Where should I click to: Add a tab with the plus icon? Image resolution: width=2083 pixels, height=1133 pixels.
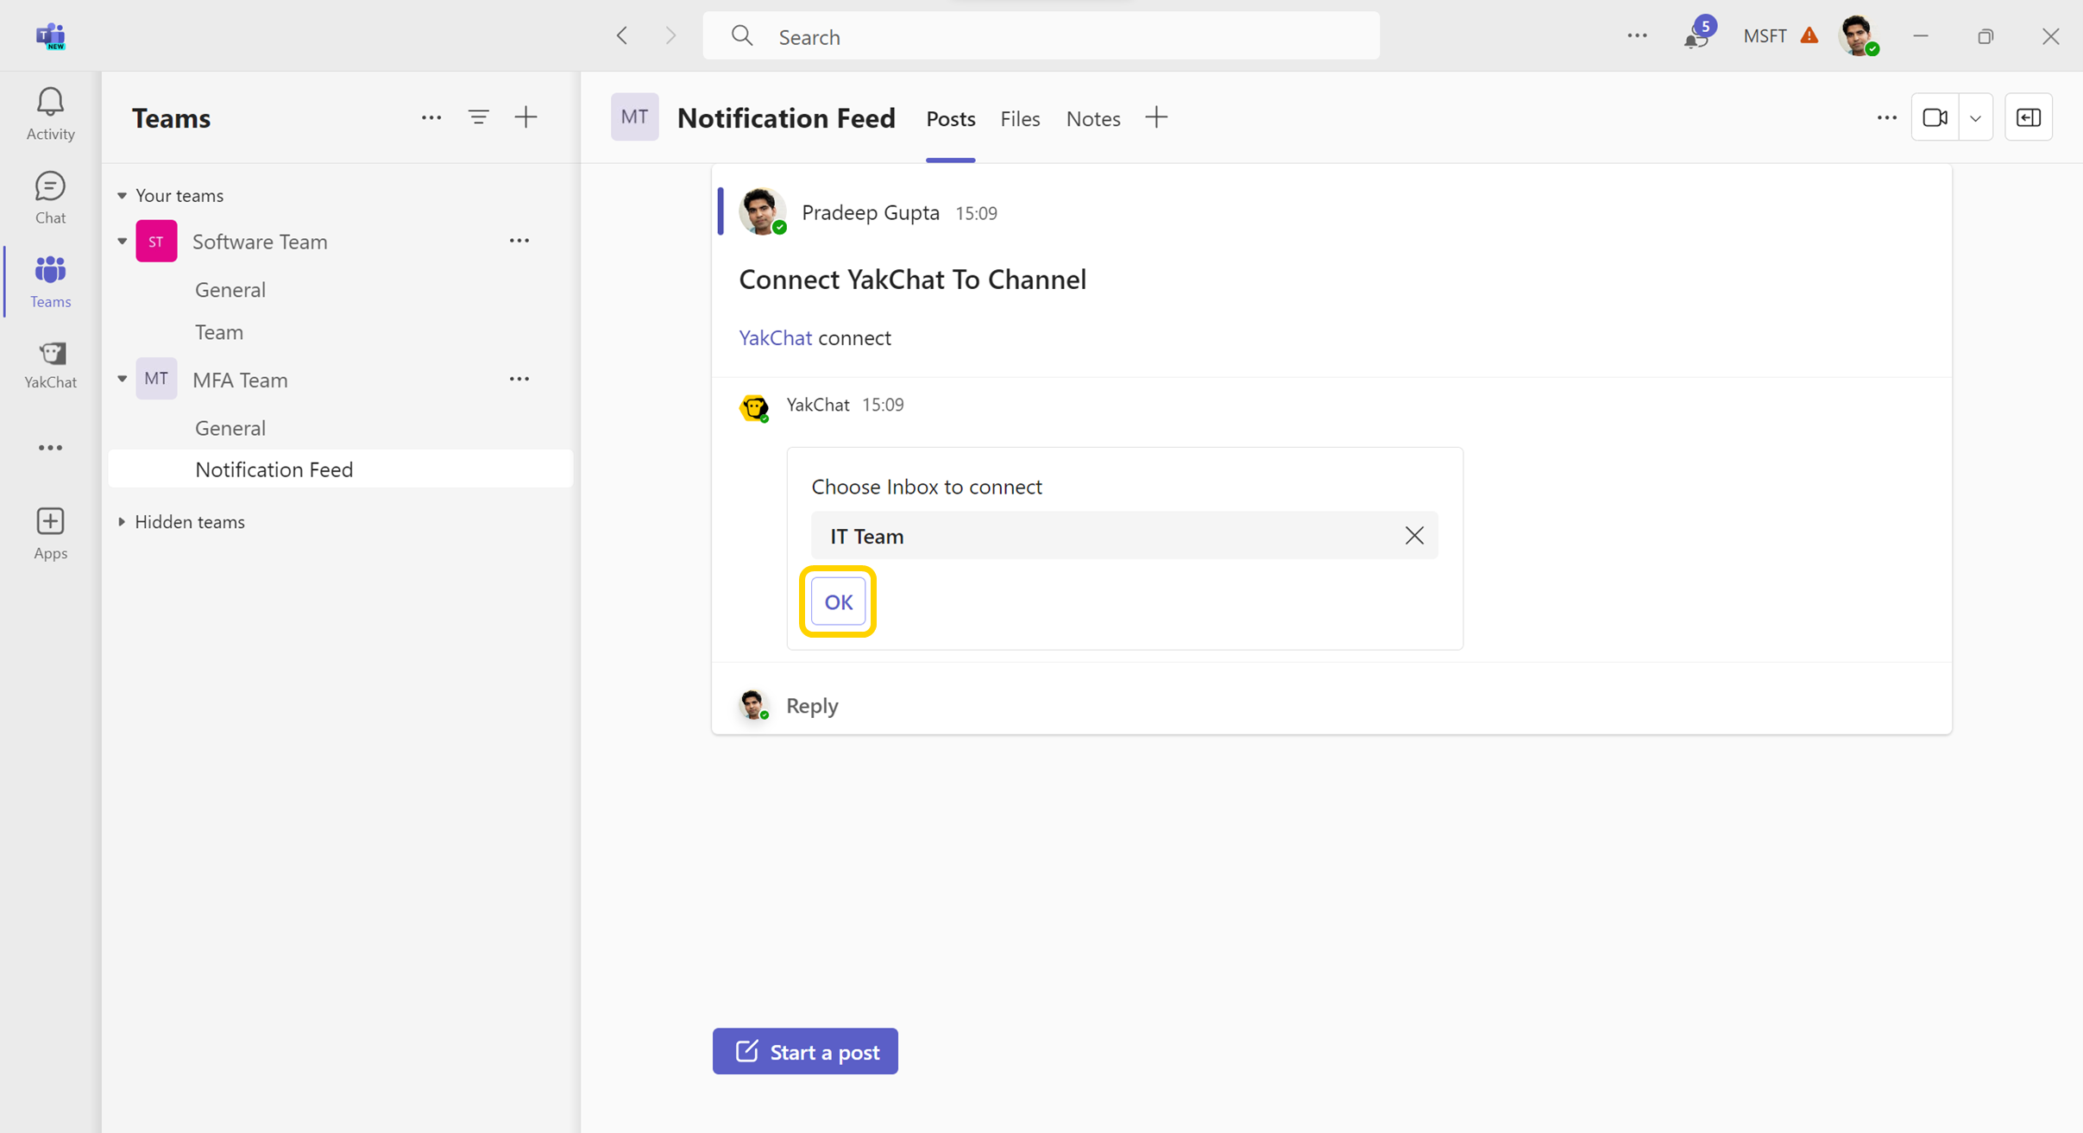click(1156, 117)
